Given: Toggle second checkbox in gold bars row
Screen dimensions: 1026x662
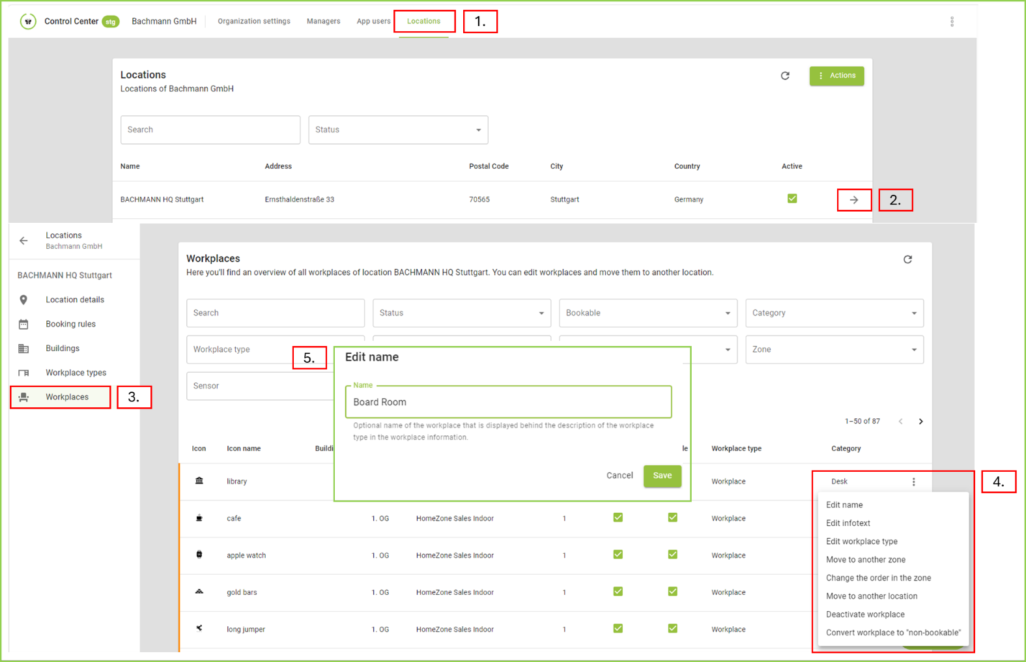Looking at the screenshot, I should click(x=672, y=592).
